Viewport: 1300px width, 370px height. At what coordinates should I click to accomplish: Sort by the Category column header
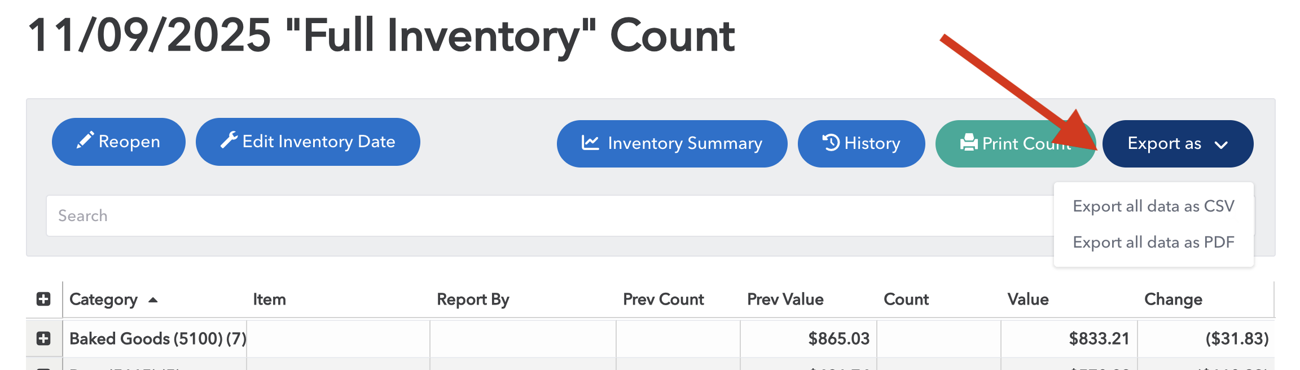[103, 299]
